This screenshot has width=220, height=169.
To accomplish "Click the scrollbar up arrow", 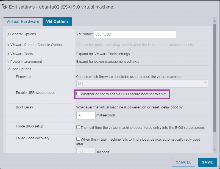I will pyautogui.click(x=215, y=20).
